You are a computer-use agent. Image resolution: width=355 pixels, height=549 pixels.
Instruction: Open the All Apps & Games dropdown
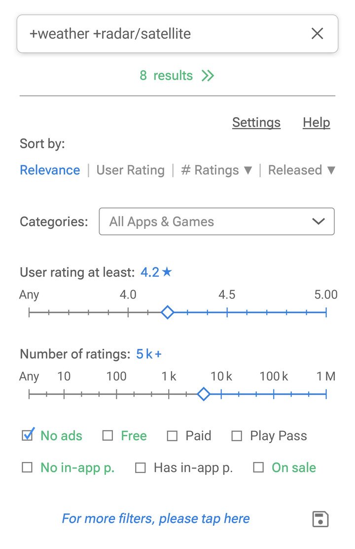click(x=216, y=221)
